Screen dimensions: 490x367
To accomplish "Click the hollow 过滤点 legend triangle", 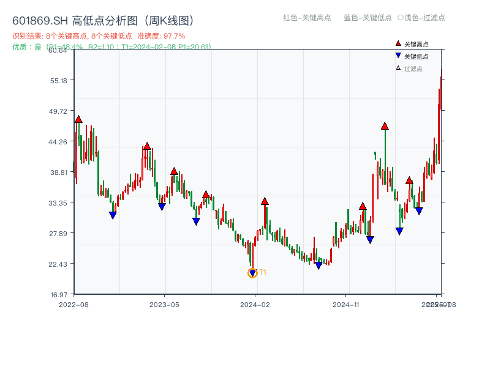I will (x=398, y=68).
